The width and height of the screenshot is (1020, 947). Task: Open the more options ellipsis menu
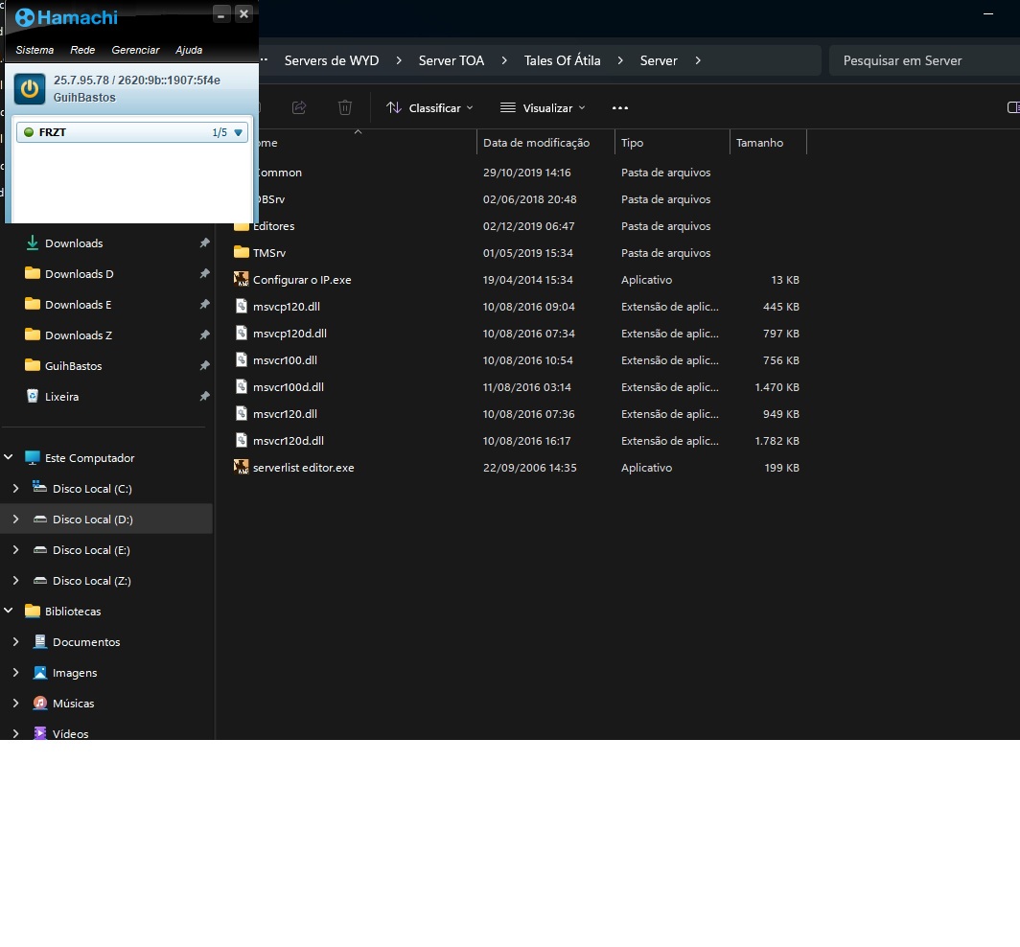click(x=620, y=108)
